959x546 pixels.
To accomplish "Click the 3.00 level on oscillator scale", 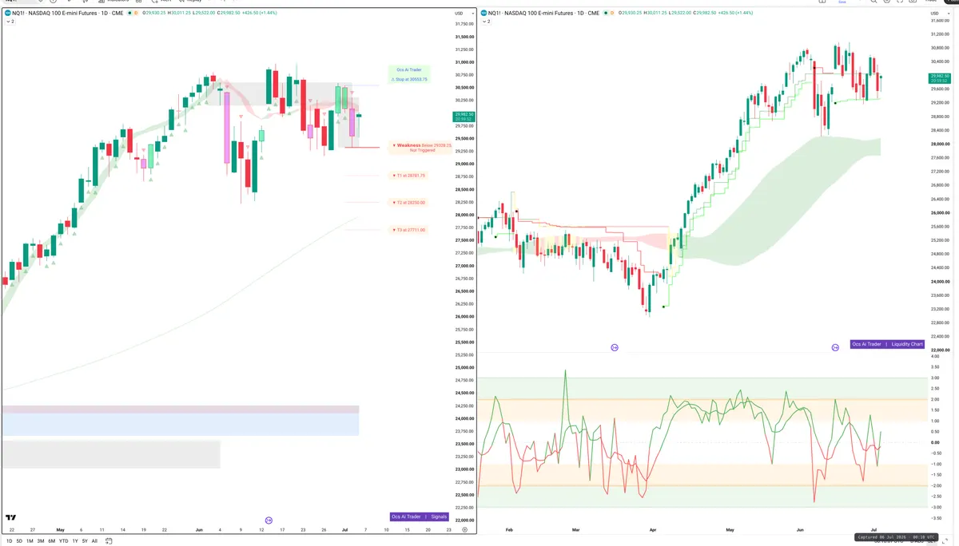I will point(934,378).
